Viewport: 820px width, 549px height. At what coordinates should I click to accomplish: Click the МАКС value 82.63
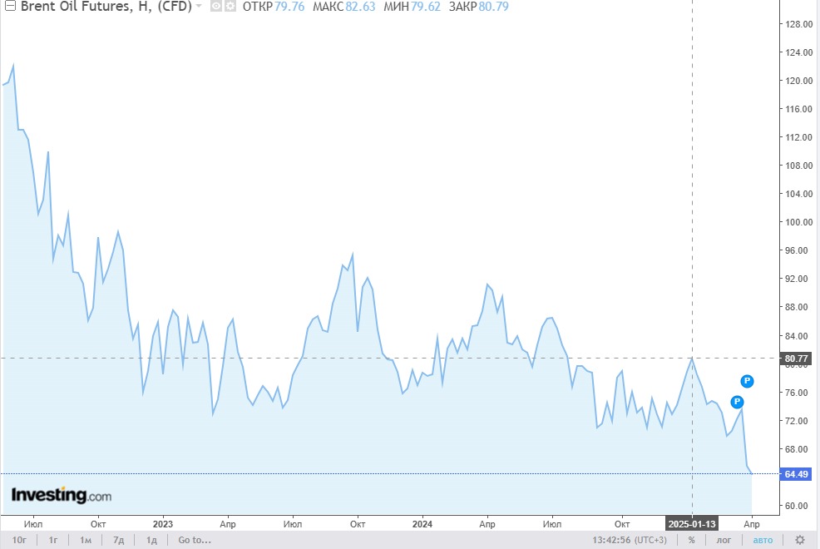pyautogui.click(x=360, y=7)
